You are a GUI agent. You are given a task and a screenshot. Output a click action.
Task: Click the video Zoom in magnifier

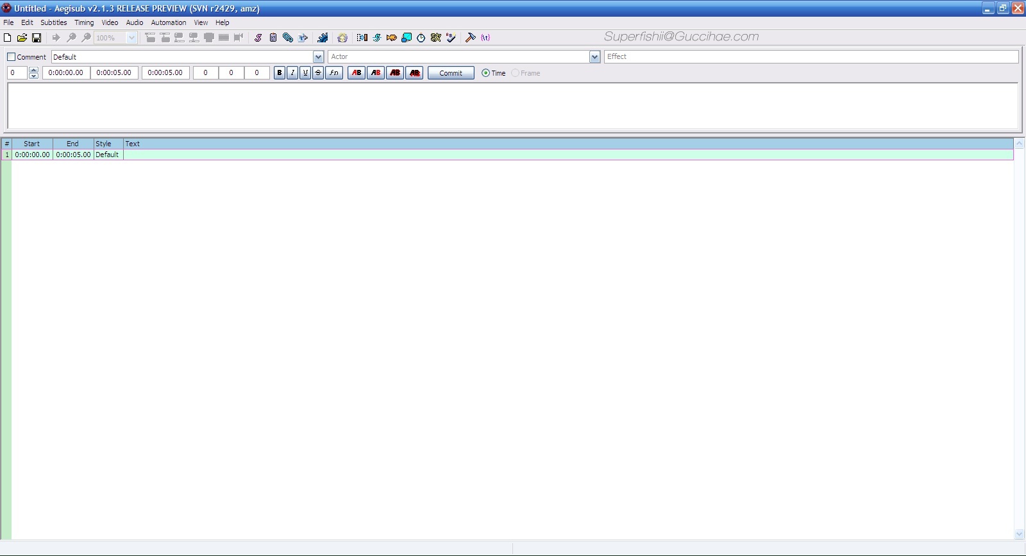[71, 38]
